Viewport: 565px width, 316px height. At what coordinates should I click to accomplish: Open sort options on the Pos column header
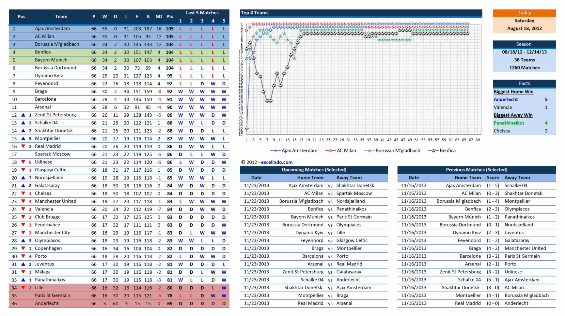click(x=22, y=17)
